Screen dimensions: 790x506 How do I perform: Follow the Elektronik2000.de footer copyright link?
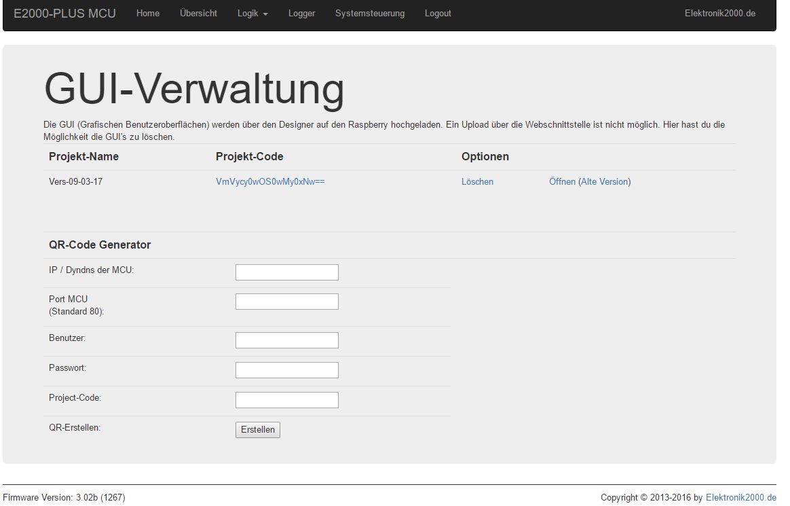(740, 498)
